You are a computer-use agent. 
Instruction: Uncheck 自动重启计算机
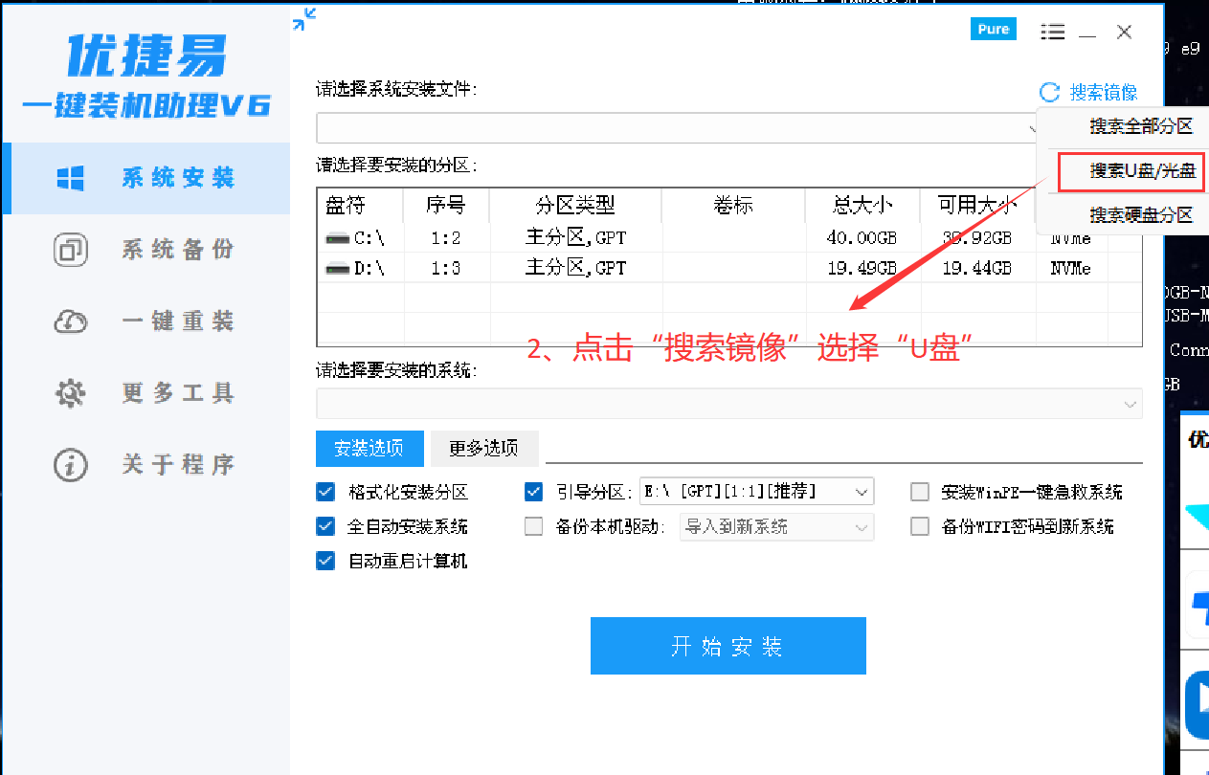pyautogui.click(x=325, y=561)
